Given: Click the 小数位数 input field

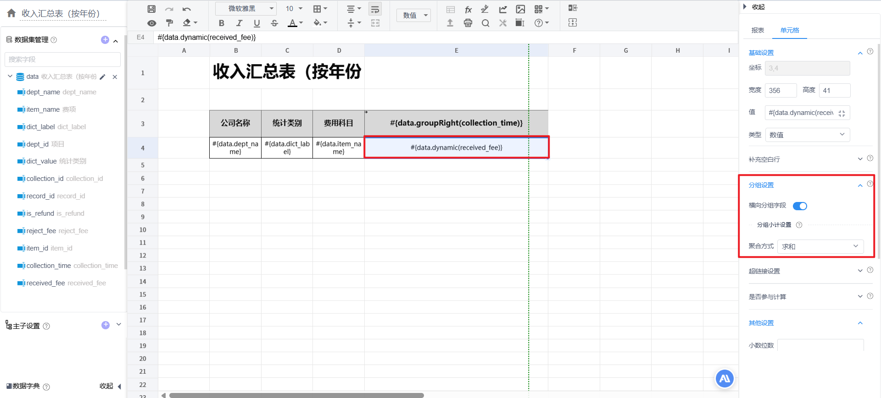Looking at the screenshot, I should tap(820, 345).
